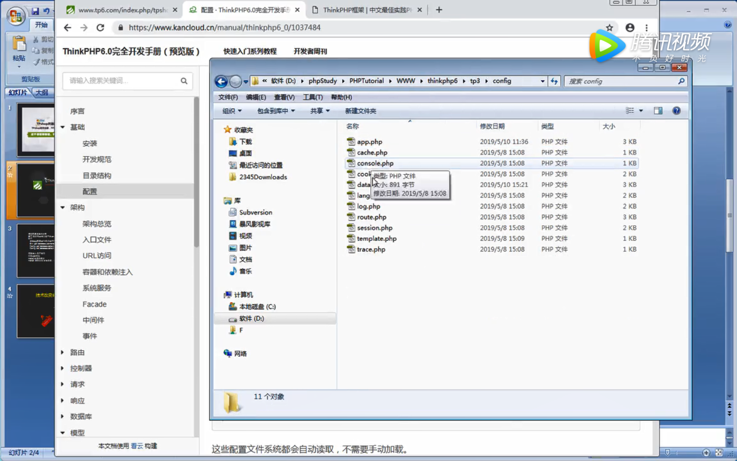Screen dimensions: 737x461
Task: Open the 组织 dropdown in Explorer toolbar
Action: tap(232, 111)
